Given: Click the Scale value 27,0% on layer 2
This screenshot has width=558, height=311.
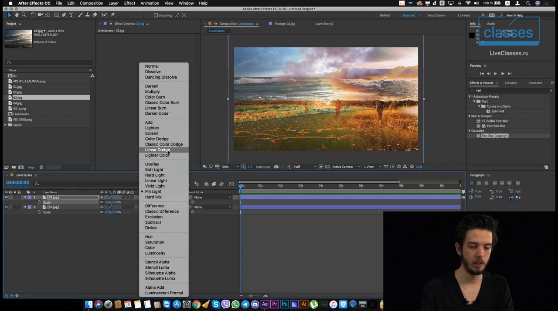Looking at the screenshot, I should tap(112, 212).
